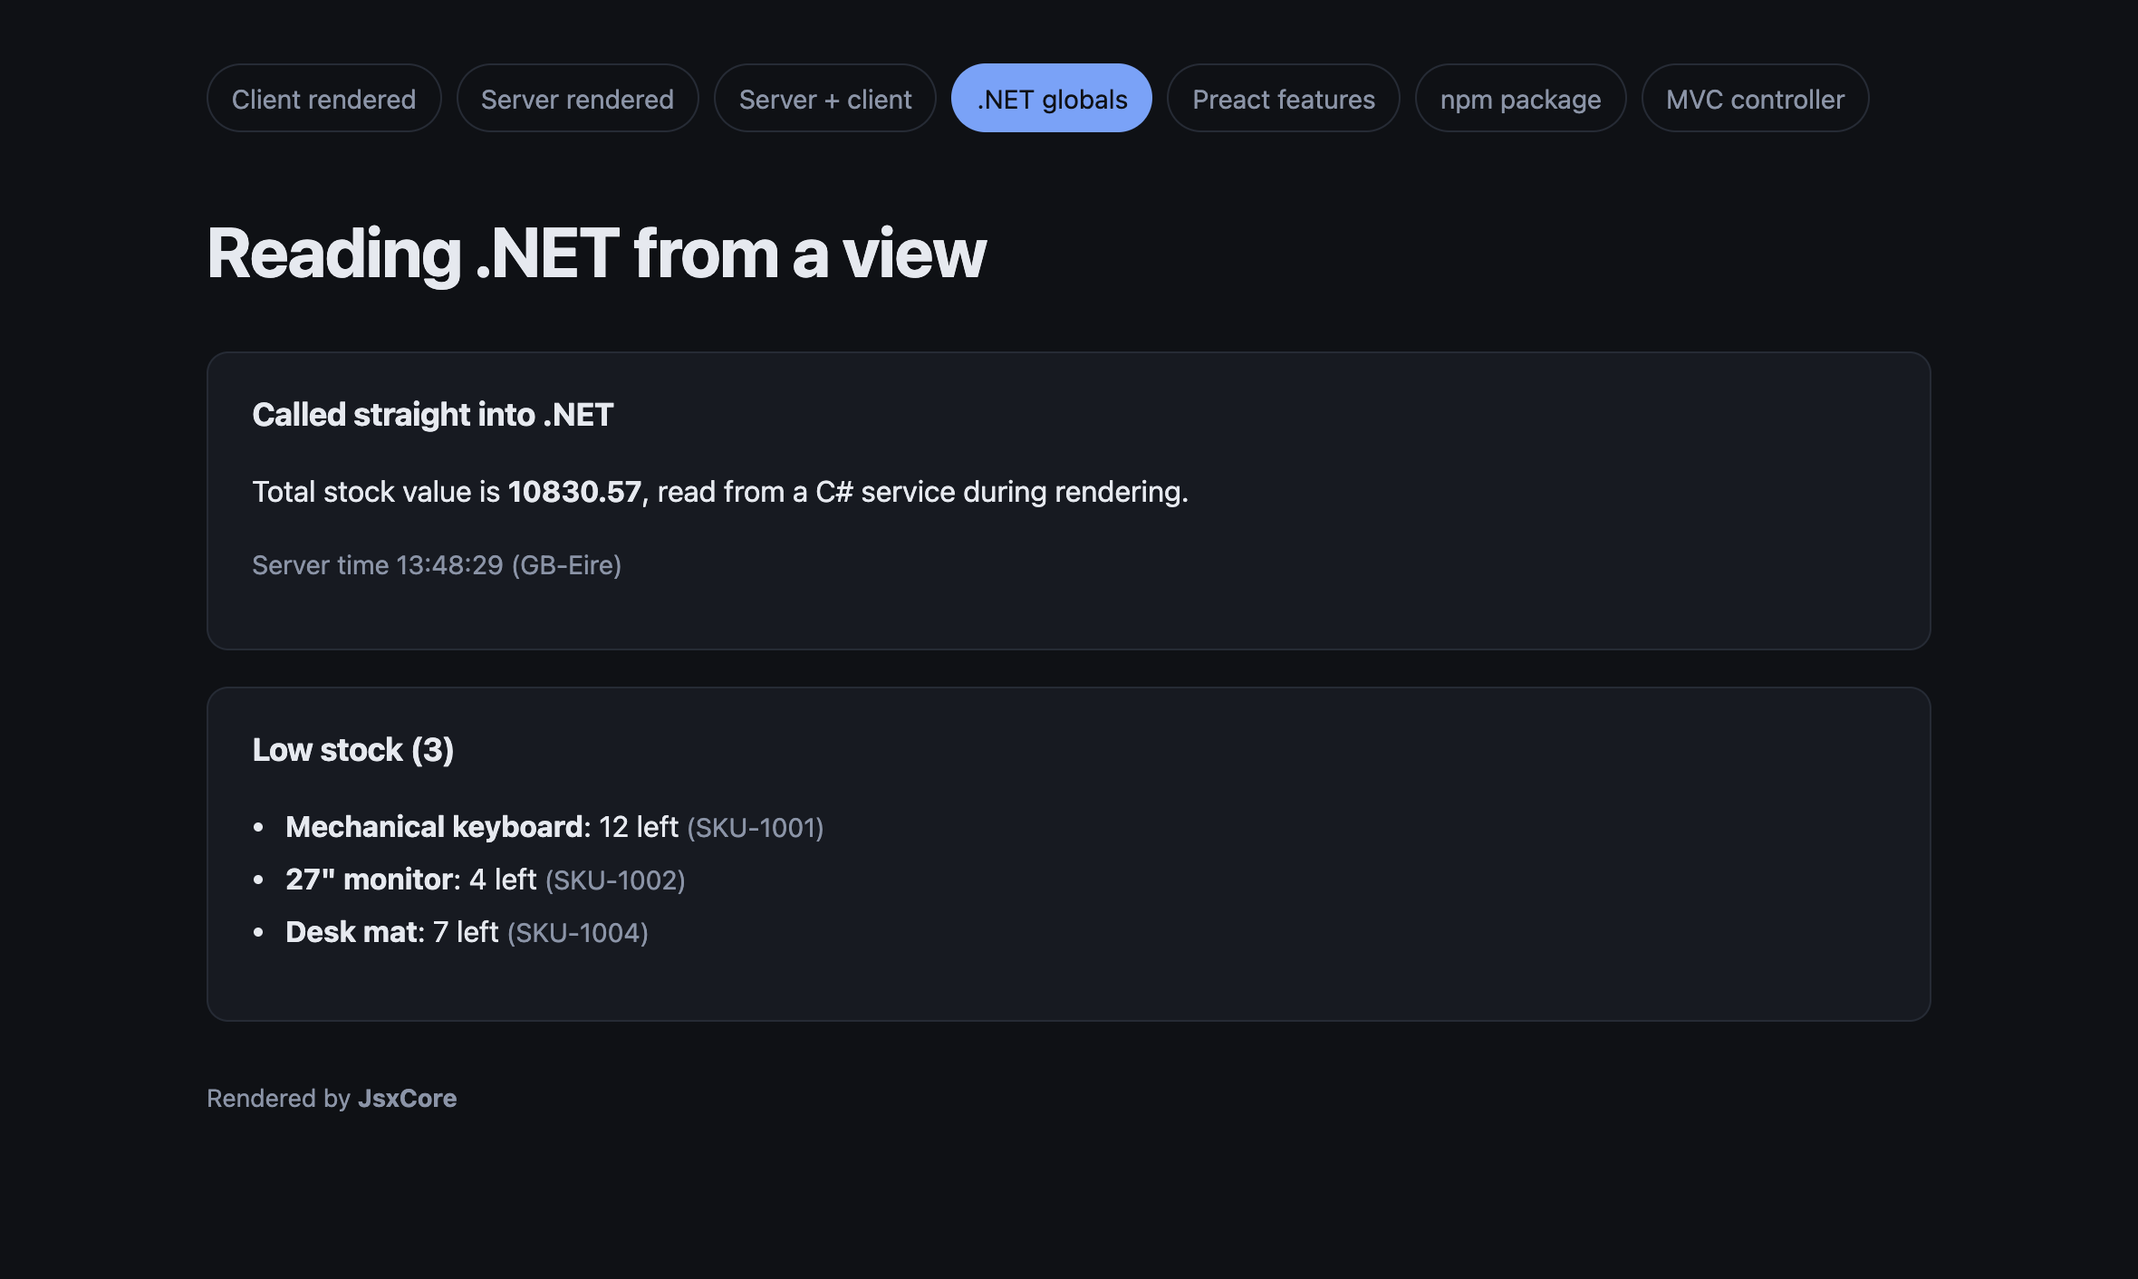Open the Client rendered tab
Screen dimensions: 2138x1279
point(323,99)
